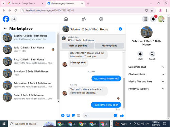This screenshot has width=170, height=127.
Task: Go back in browser history
Action: tap(4, 10)
